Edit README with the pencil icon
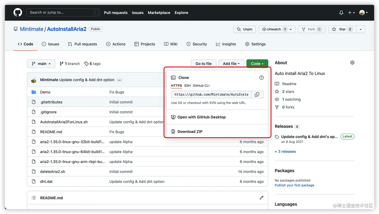Viewport: 379px width, 214px height. [x=261, y=198]
